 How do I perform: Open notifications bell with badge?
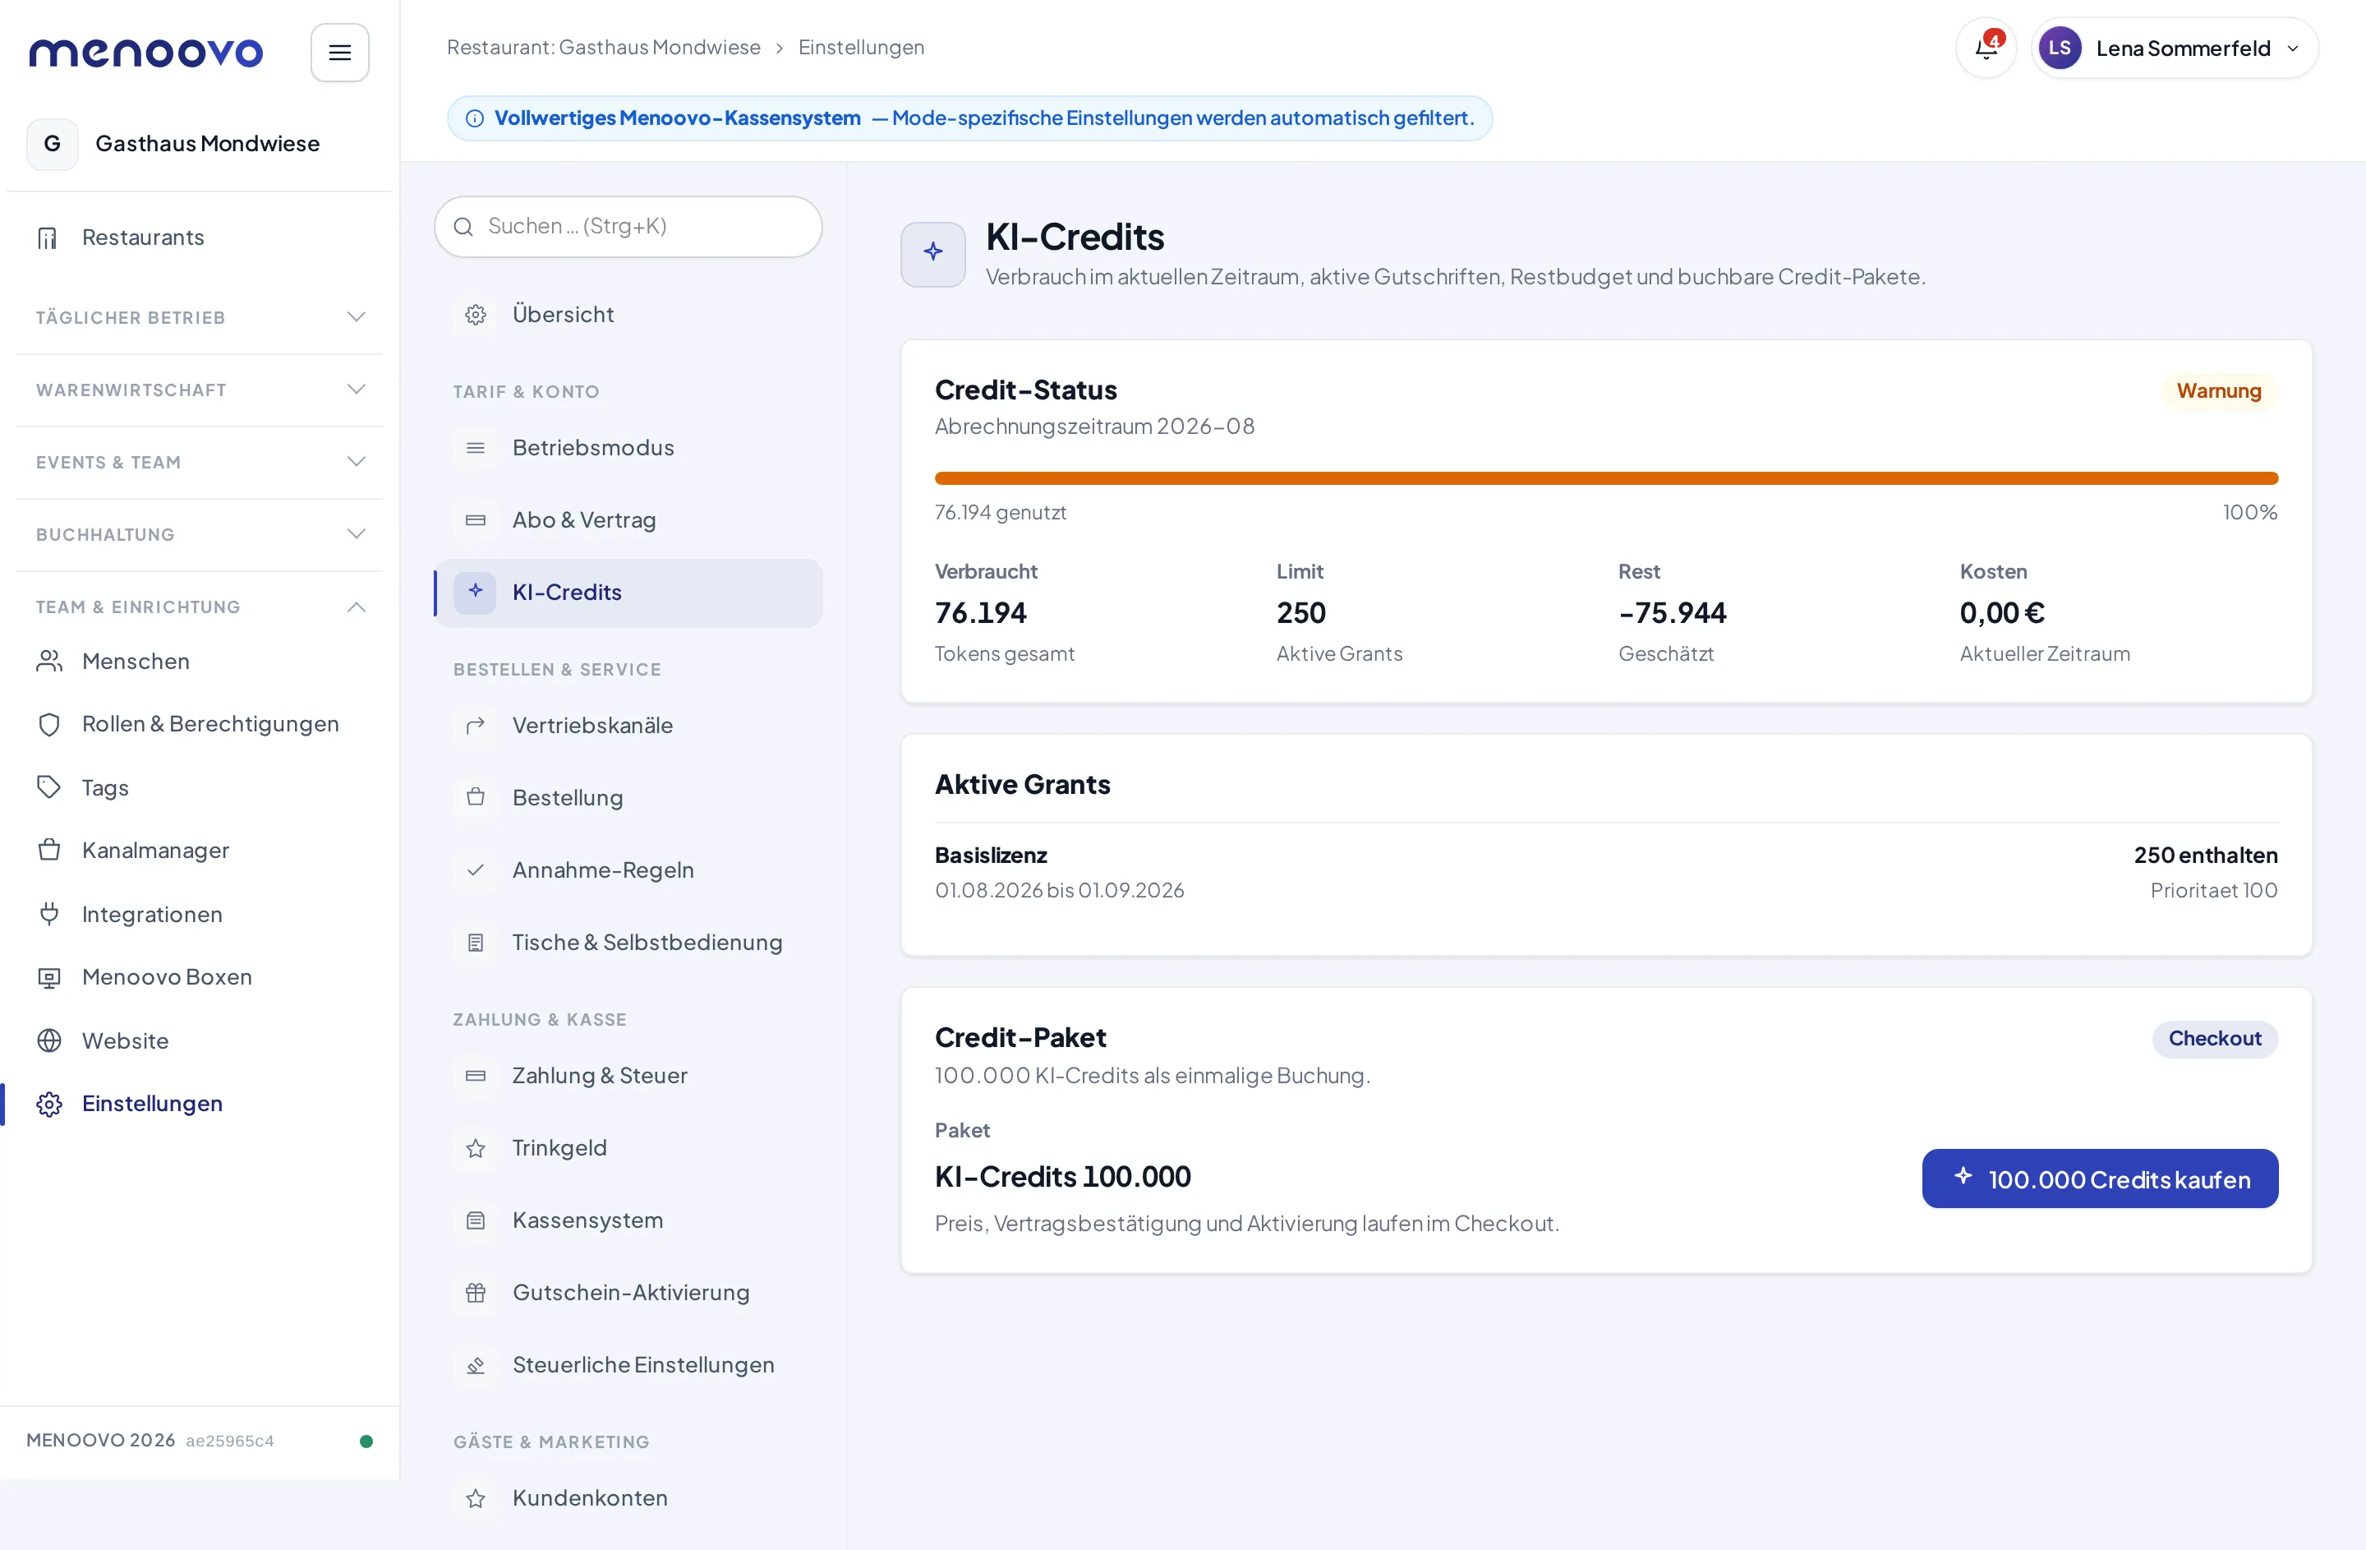click(x=1986, y=48)
